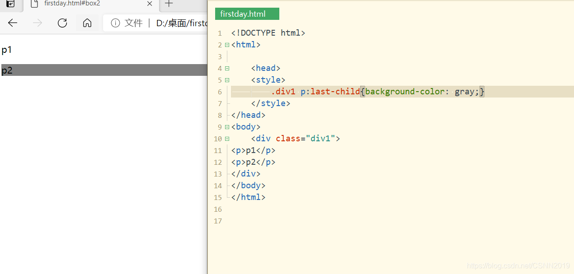Click the browser forward arrow
This screenshot has height=274, width=574.
pos(38,23)
